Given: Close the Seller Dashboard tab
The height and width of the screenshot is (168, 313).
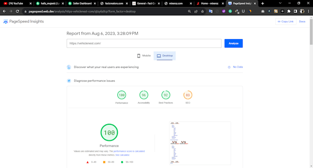Looking at the screenshot, I should [95, 3].
